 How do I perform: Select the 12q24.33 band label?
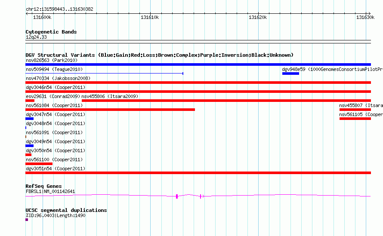(x=36, y=37)
